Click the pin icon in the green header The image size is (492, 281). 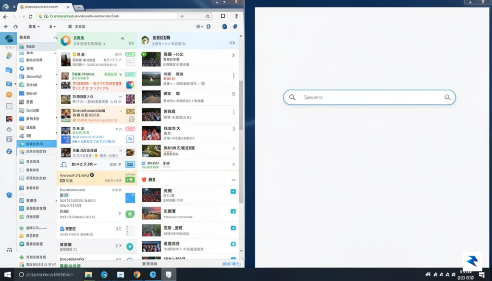coord(123,38)
